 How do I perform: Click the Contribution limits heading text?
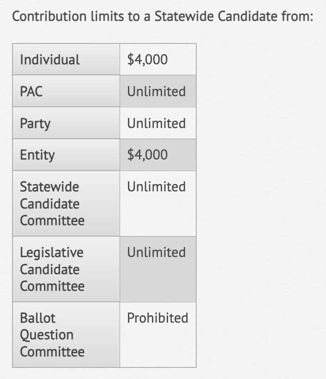pyautogui.click(x=163, y=17)
